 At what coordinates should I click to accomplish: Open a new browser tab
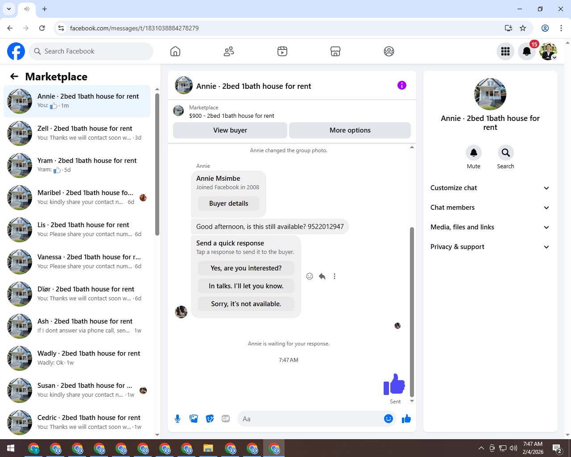click(x=45, y=9)
